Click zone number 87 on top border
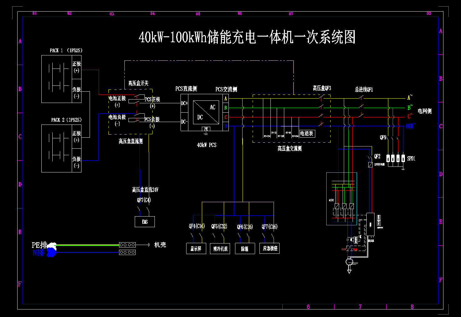The height and width of the screenshot is (317, 461). point(291,14)
